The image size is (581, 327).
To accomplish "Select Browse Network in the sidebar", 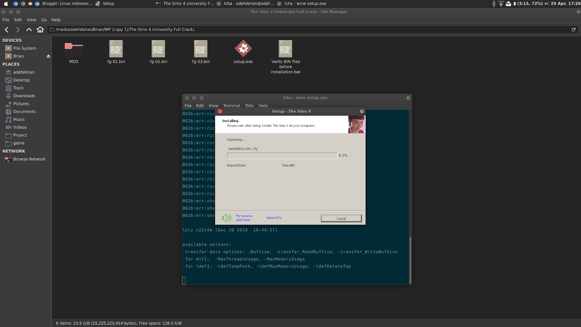I will point(29,159).
